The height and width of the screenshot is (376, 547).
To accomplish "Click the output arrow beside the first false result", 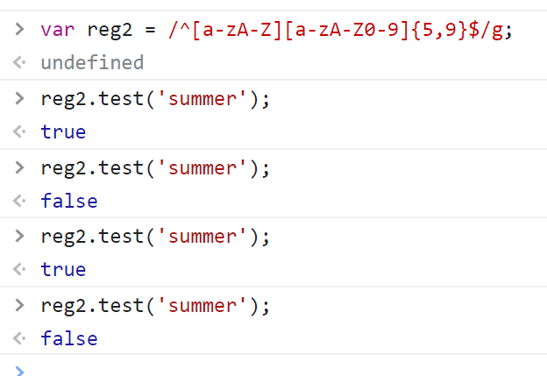I will click(19, 202).
